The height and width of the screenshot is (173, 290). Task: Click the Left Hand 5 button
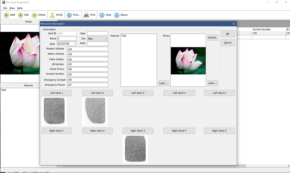click(219, 93)
